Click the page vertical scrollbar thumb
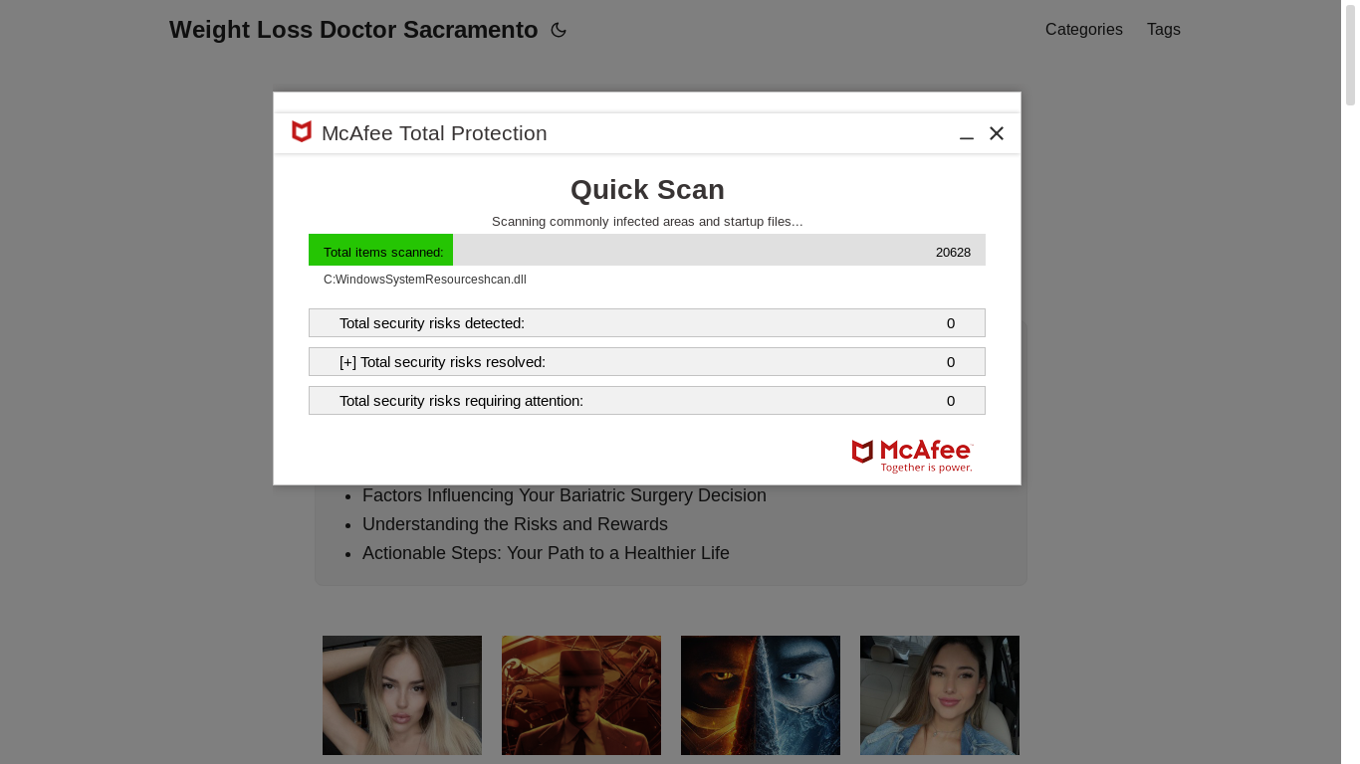 click(x=1351, y=56)
